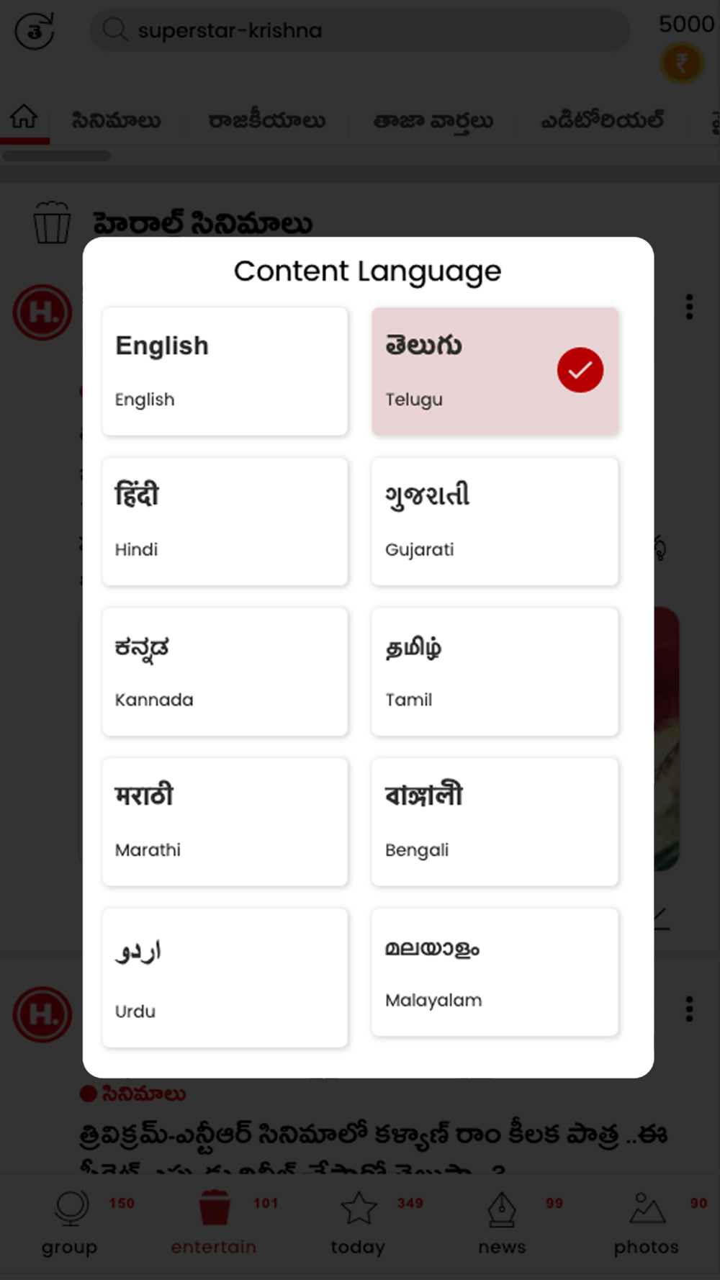Open three-dot menu on the second post

689,1009
